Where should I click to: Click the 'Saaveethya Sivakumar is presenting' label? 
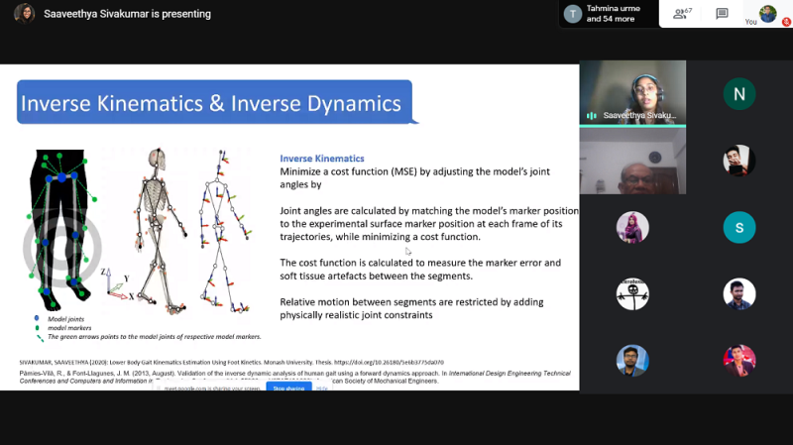[127, 14]
